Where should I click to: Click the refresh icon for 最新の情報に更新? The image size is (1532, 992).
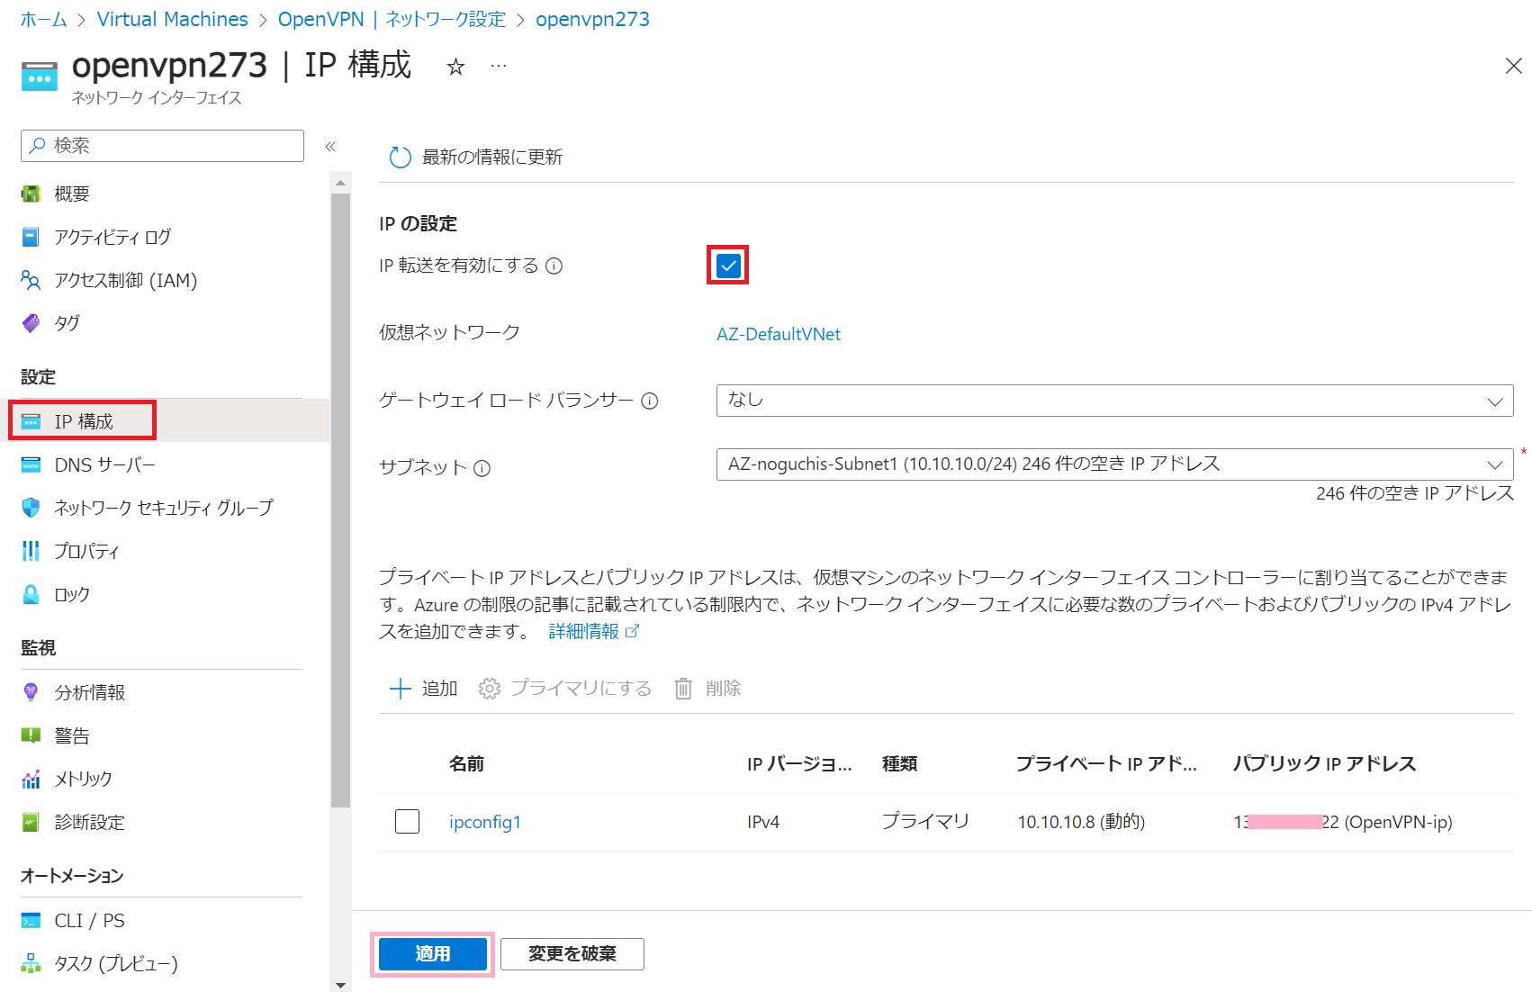pos(400,158)
